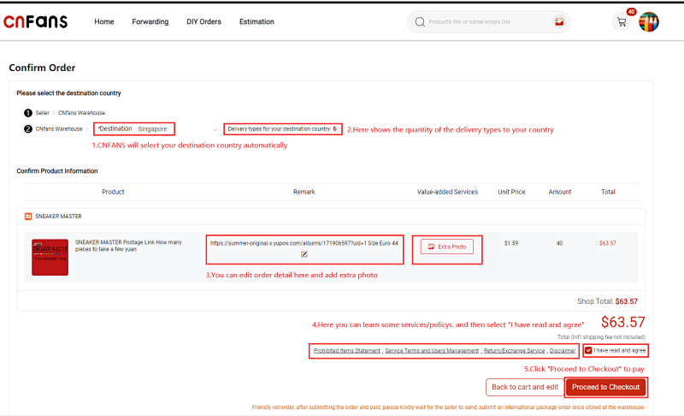684x416 pixels.
Task: Click the SNEAKER MASTER shop icon
Action: coord(28,217)
